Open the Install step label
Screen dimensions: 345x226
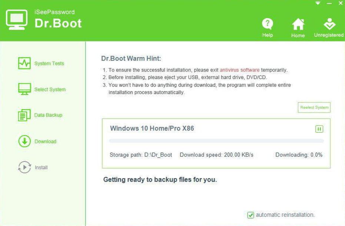(x=41, y=167)
